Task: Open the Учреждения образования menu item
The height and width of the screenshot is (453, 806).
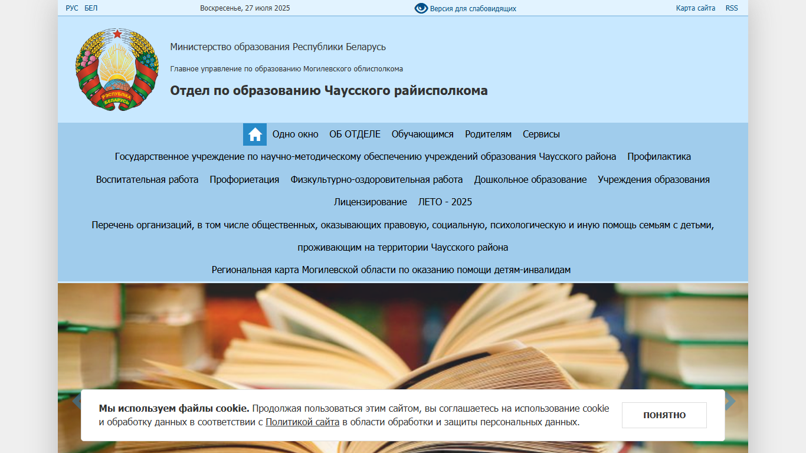Action: 654,179
